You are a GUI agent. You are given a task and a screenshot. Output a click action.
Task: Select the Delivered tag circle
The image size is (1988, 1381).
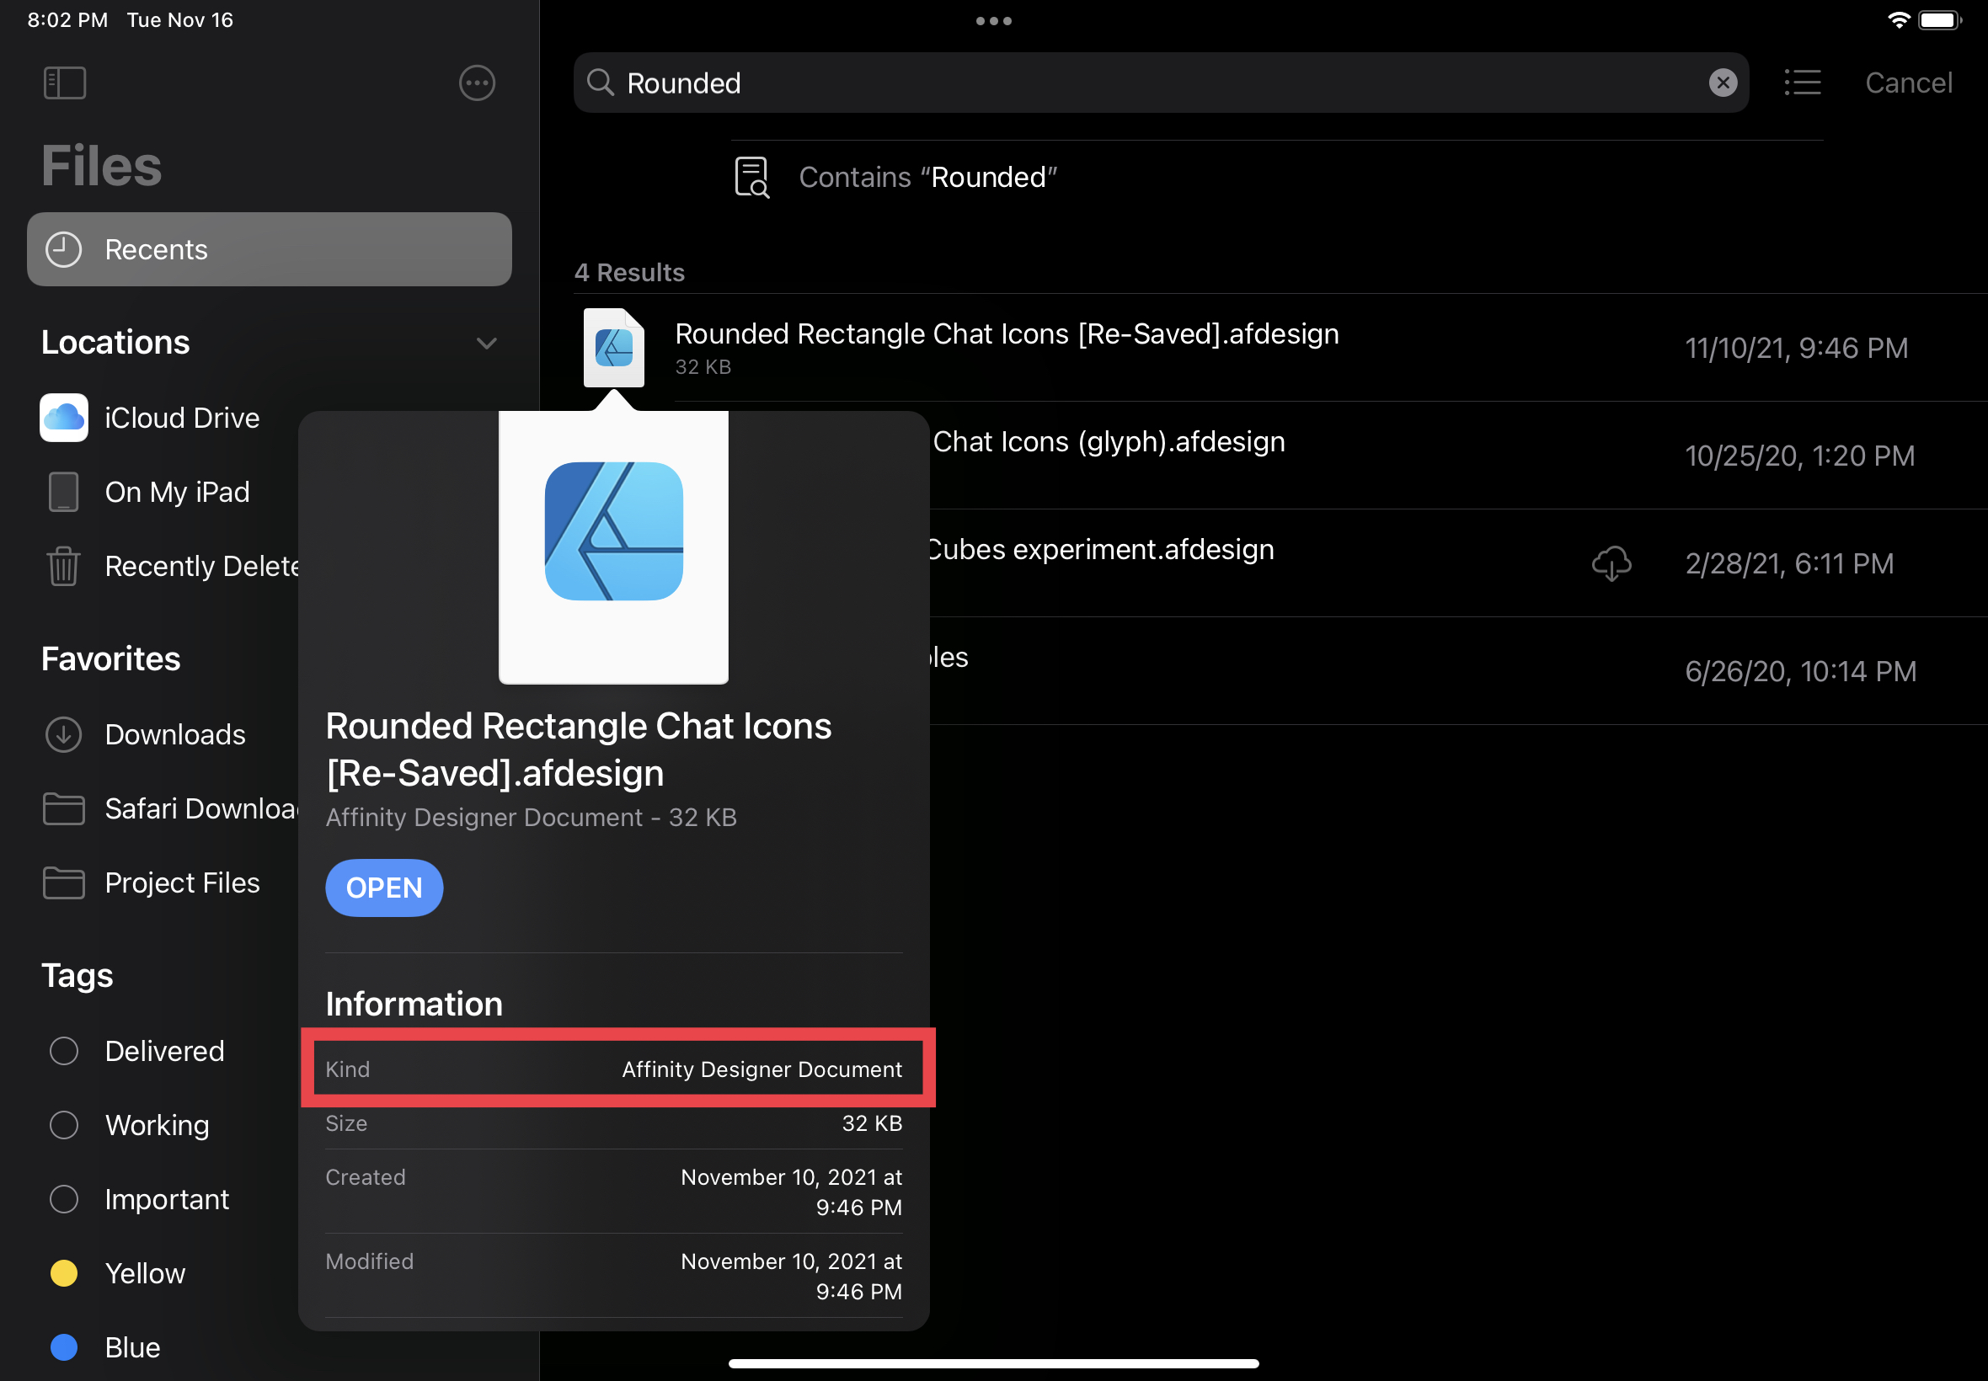64,1051
